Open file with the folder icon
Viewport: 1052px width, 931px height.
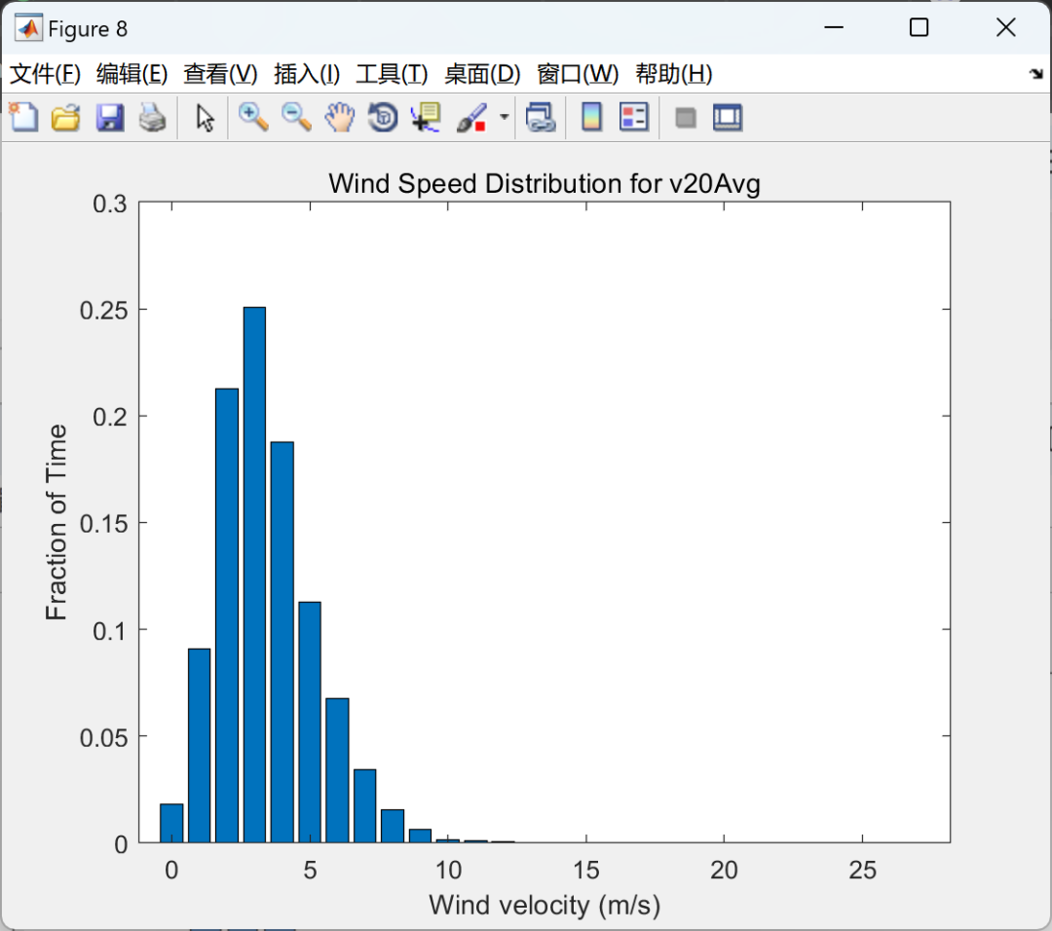[66, 118]
